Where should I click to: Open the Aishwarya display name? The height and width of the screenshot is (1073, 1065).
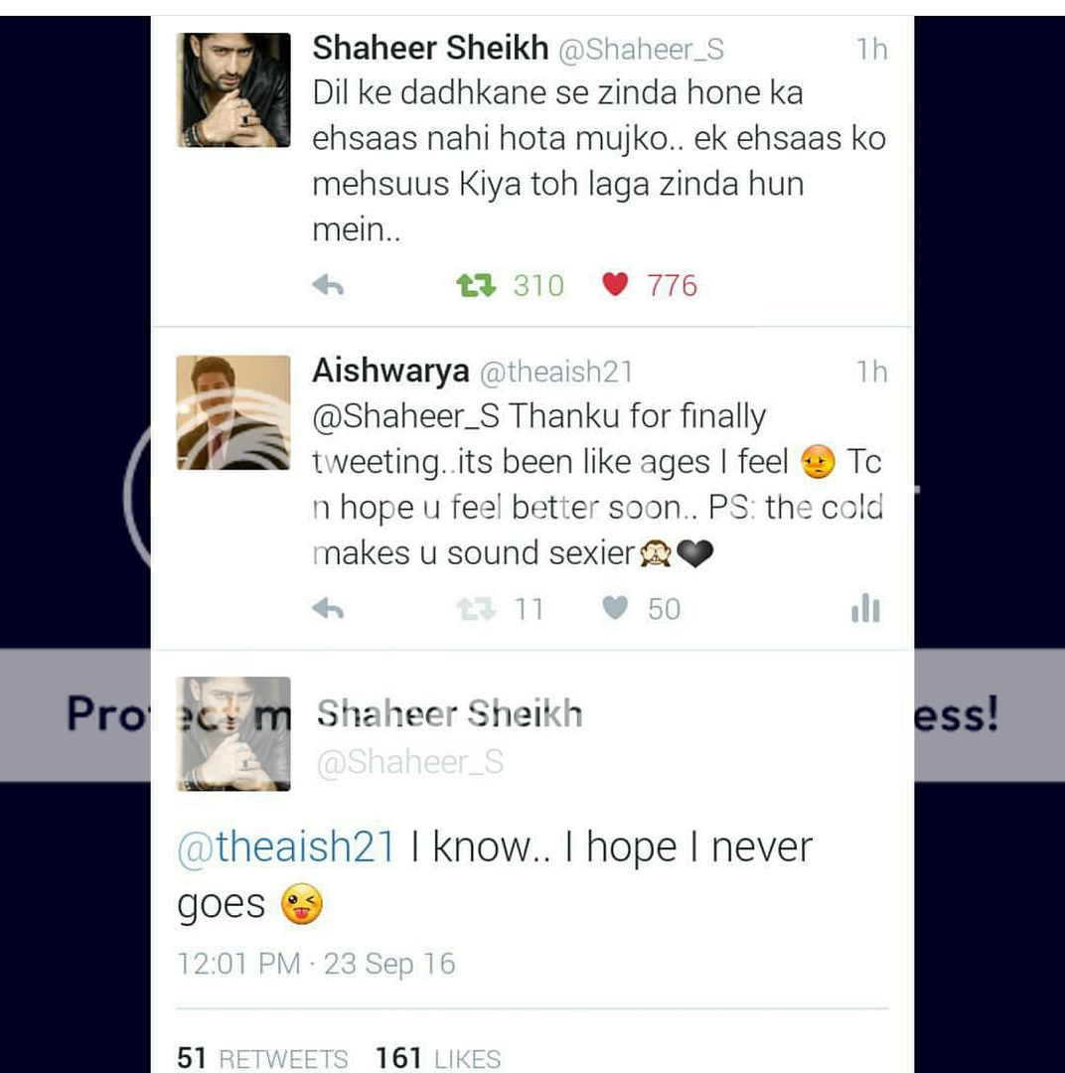390,371
